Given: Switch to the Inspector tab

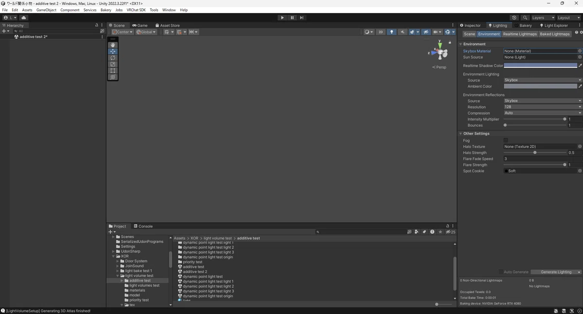Looking at the screenshot, I should pos(470,25).
